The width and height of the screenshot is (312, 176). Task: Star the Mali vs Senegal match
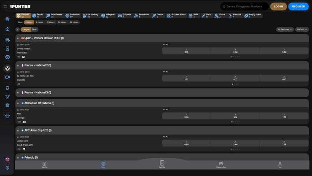18,109
